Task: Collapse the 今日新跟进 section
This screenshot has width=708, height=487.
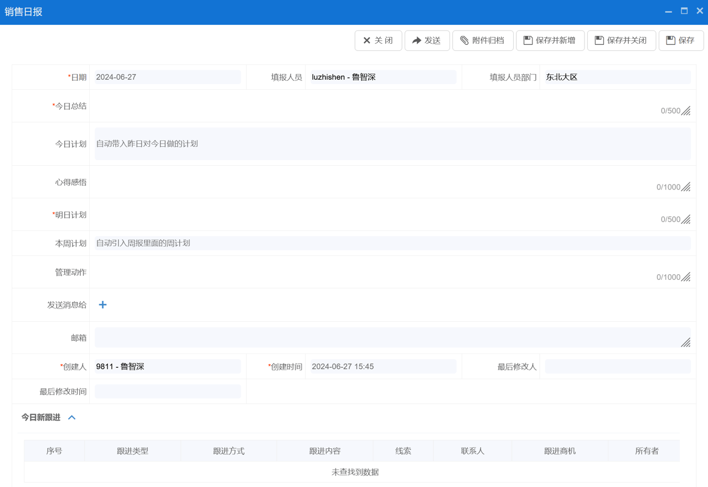Action: tap(71, 417)
